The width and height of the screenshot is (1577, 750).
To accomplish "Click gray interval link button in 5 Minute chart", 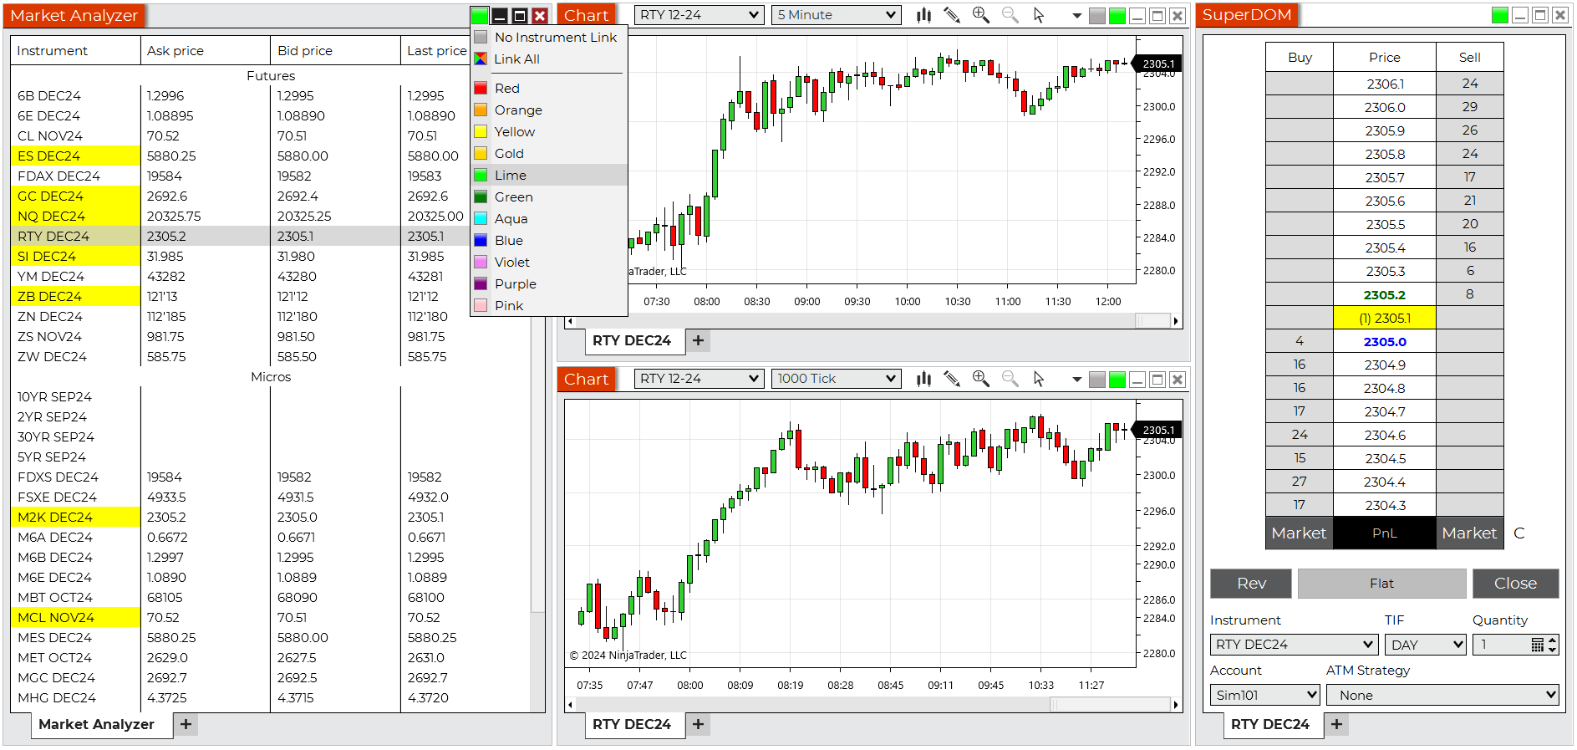I will pyautogui.click(x=1097, y=16).
